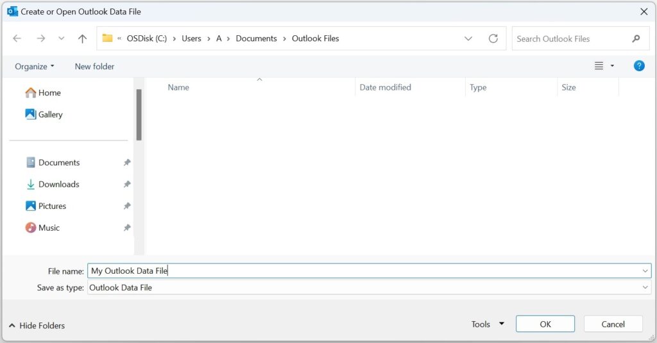The image size is (657, 343).
Task: Go up one folder level
Action: click(x=82, y=38)
